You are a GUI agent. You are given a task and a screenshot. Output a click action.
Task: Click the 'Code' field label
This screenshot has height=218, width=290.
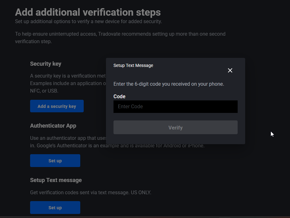tap(119, 96)
